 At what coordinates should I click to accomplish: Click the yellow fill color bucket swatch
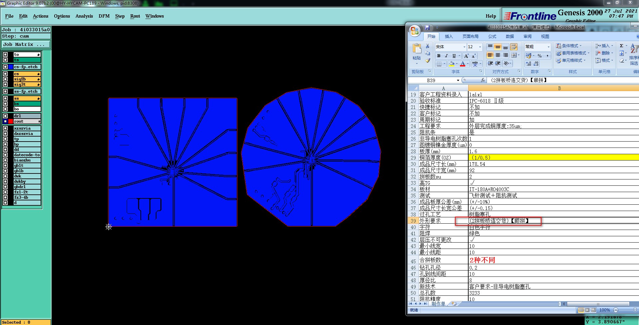[452, 64]
